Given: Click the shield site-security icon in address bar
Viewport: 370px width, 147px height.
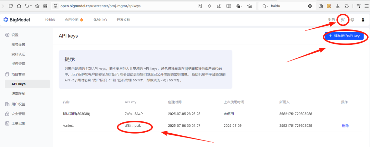Looking at the screenshot, I should click(56, 6).
